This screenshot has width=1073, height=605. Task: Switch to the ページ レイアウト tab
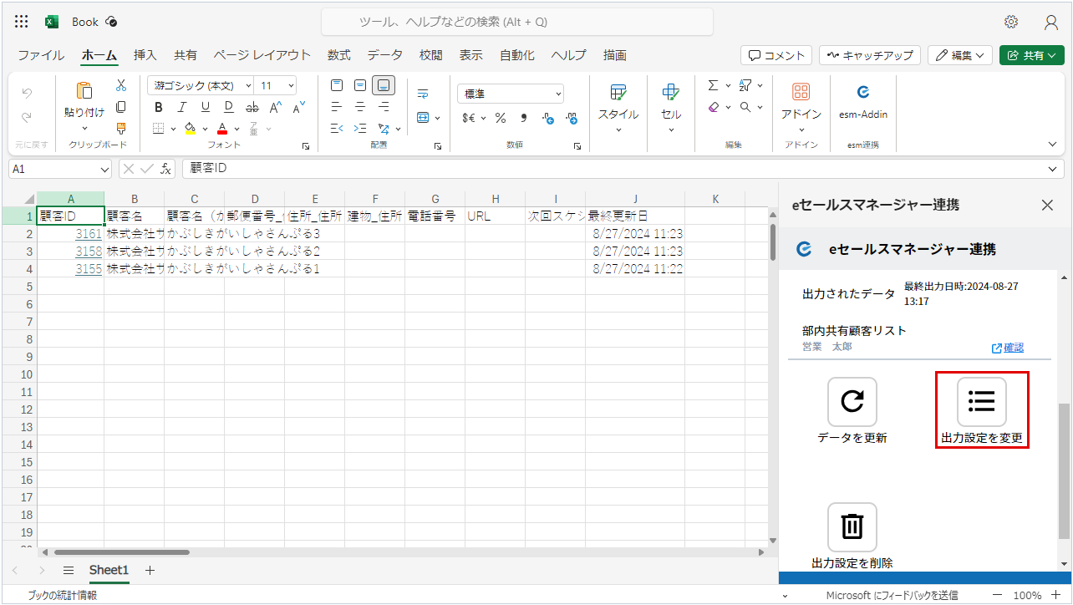[262, 55]
